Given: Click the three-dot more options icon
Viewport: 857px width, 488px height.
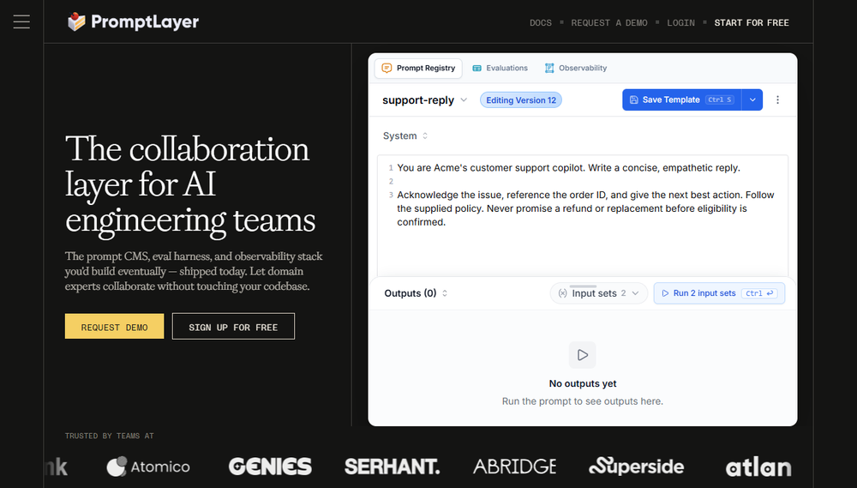Looking at the screenshot, I should pyautogui.click(x=777, y=99).
